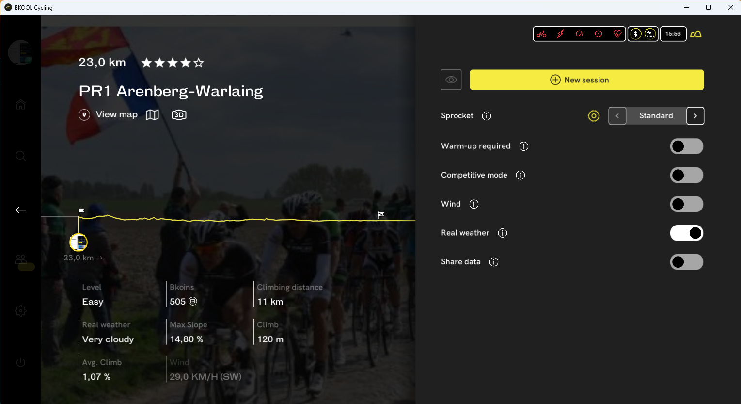
Task: Click the yellow sprocket gear icon
Action: point(594,116)
